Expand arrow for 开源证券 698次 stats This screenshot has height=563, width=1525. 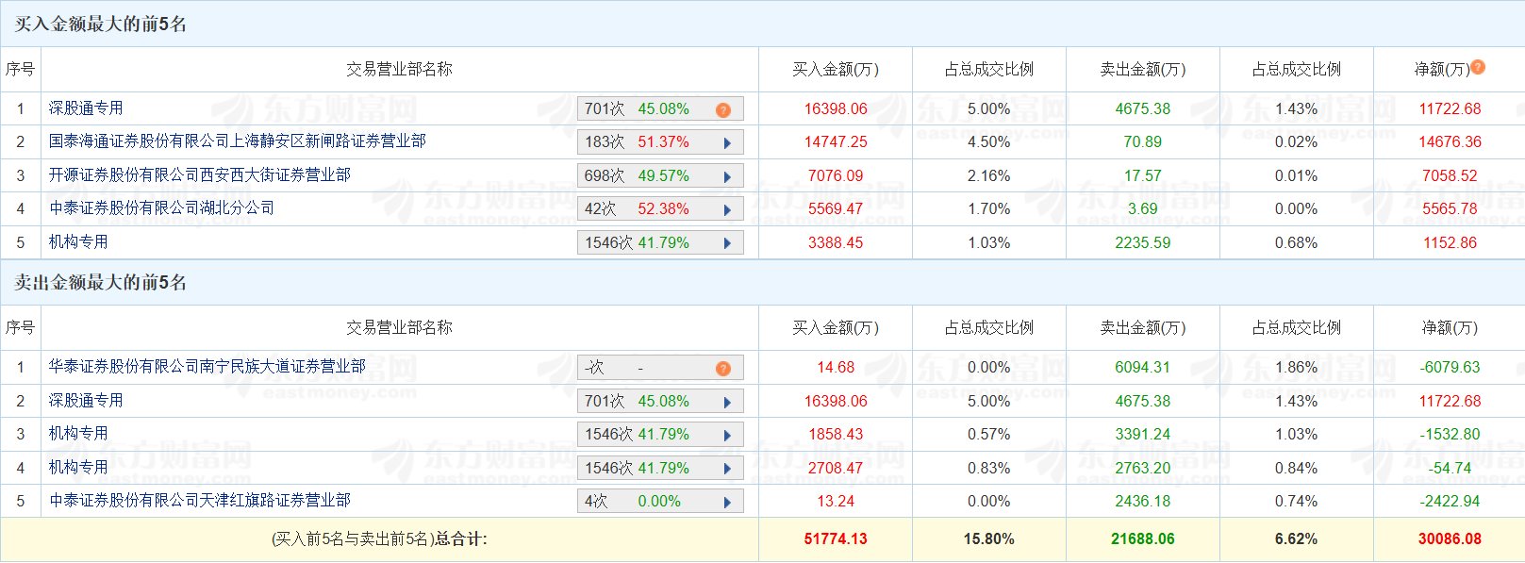[727, 176]
